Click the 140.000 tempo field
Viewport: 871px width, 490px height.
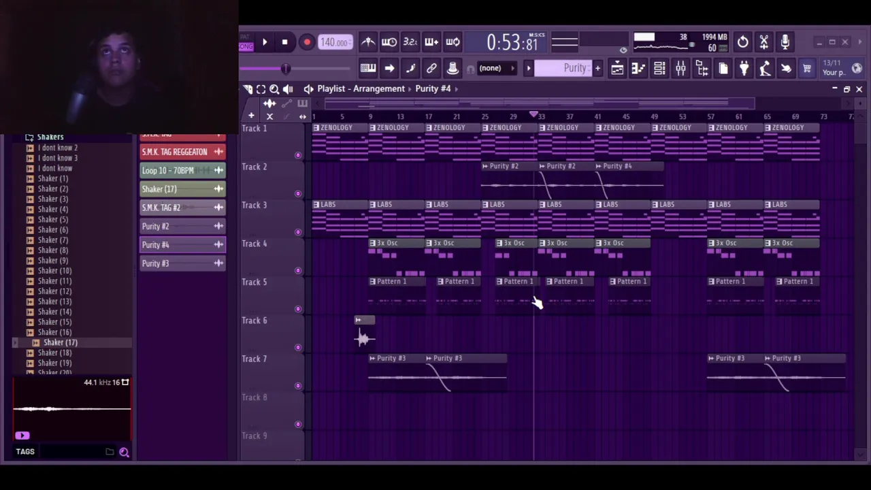[335, 42]
